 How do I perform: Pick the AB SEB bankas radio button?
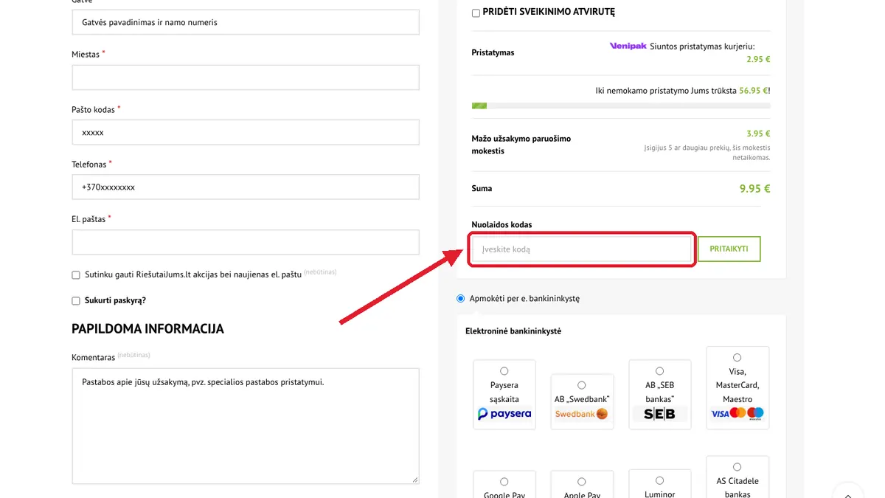[659, 371]
